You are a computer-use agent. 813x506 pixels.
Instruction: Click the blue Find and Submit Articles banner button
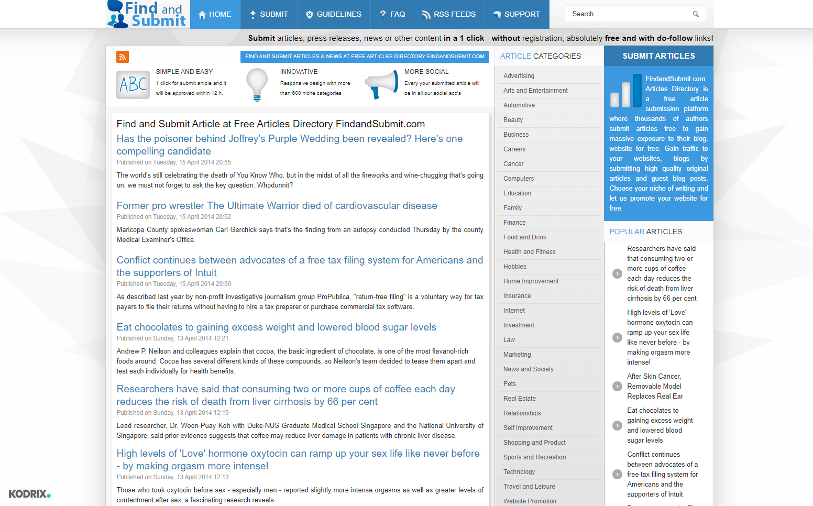[365, 57]
